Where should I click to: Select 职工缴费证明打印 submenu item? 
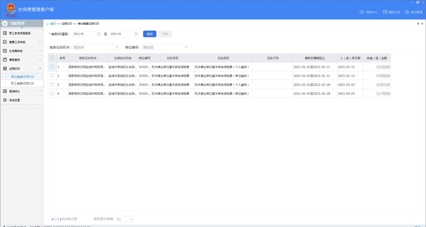pos(22,84)
